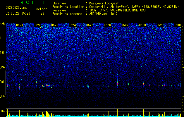The width and height of the screenshot is (184, 117).
Task: Click the 0525 time marker
Action: [x=90, y=25]
